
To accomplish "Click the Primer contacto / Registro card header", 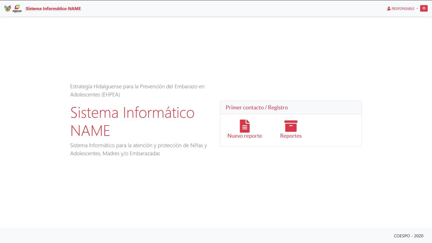I will pos(291,107).
